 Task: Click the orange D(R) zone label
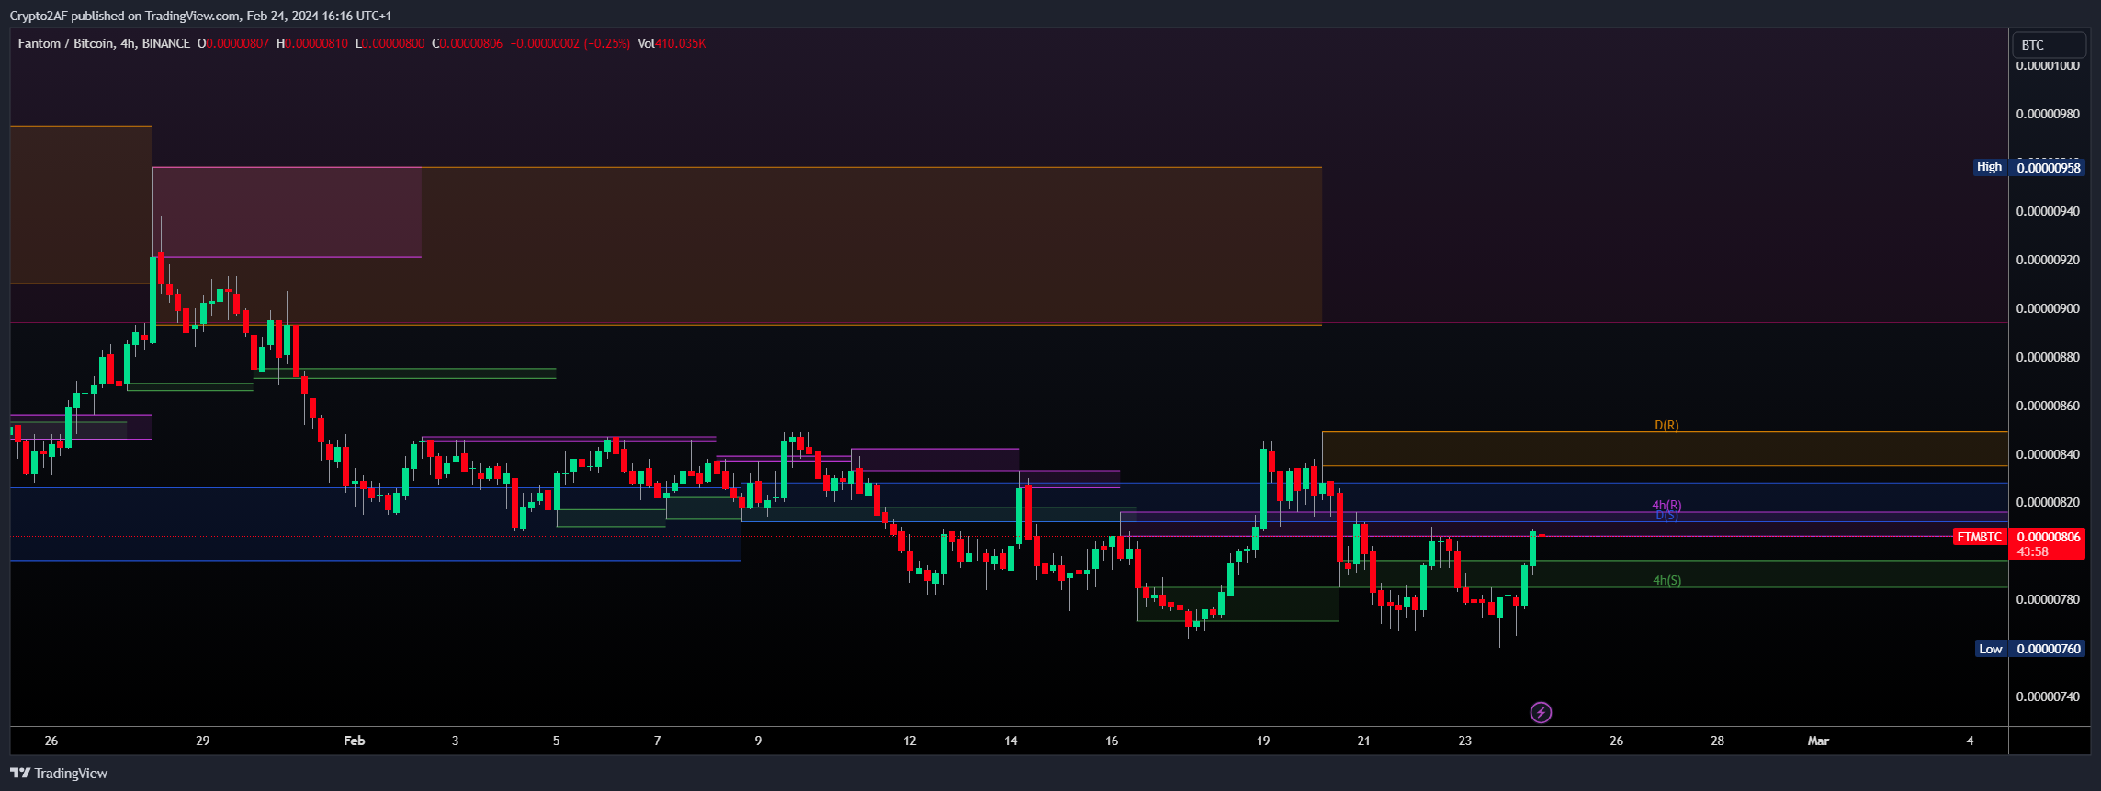point(1666,425)
